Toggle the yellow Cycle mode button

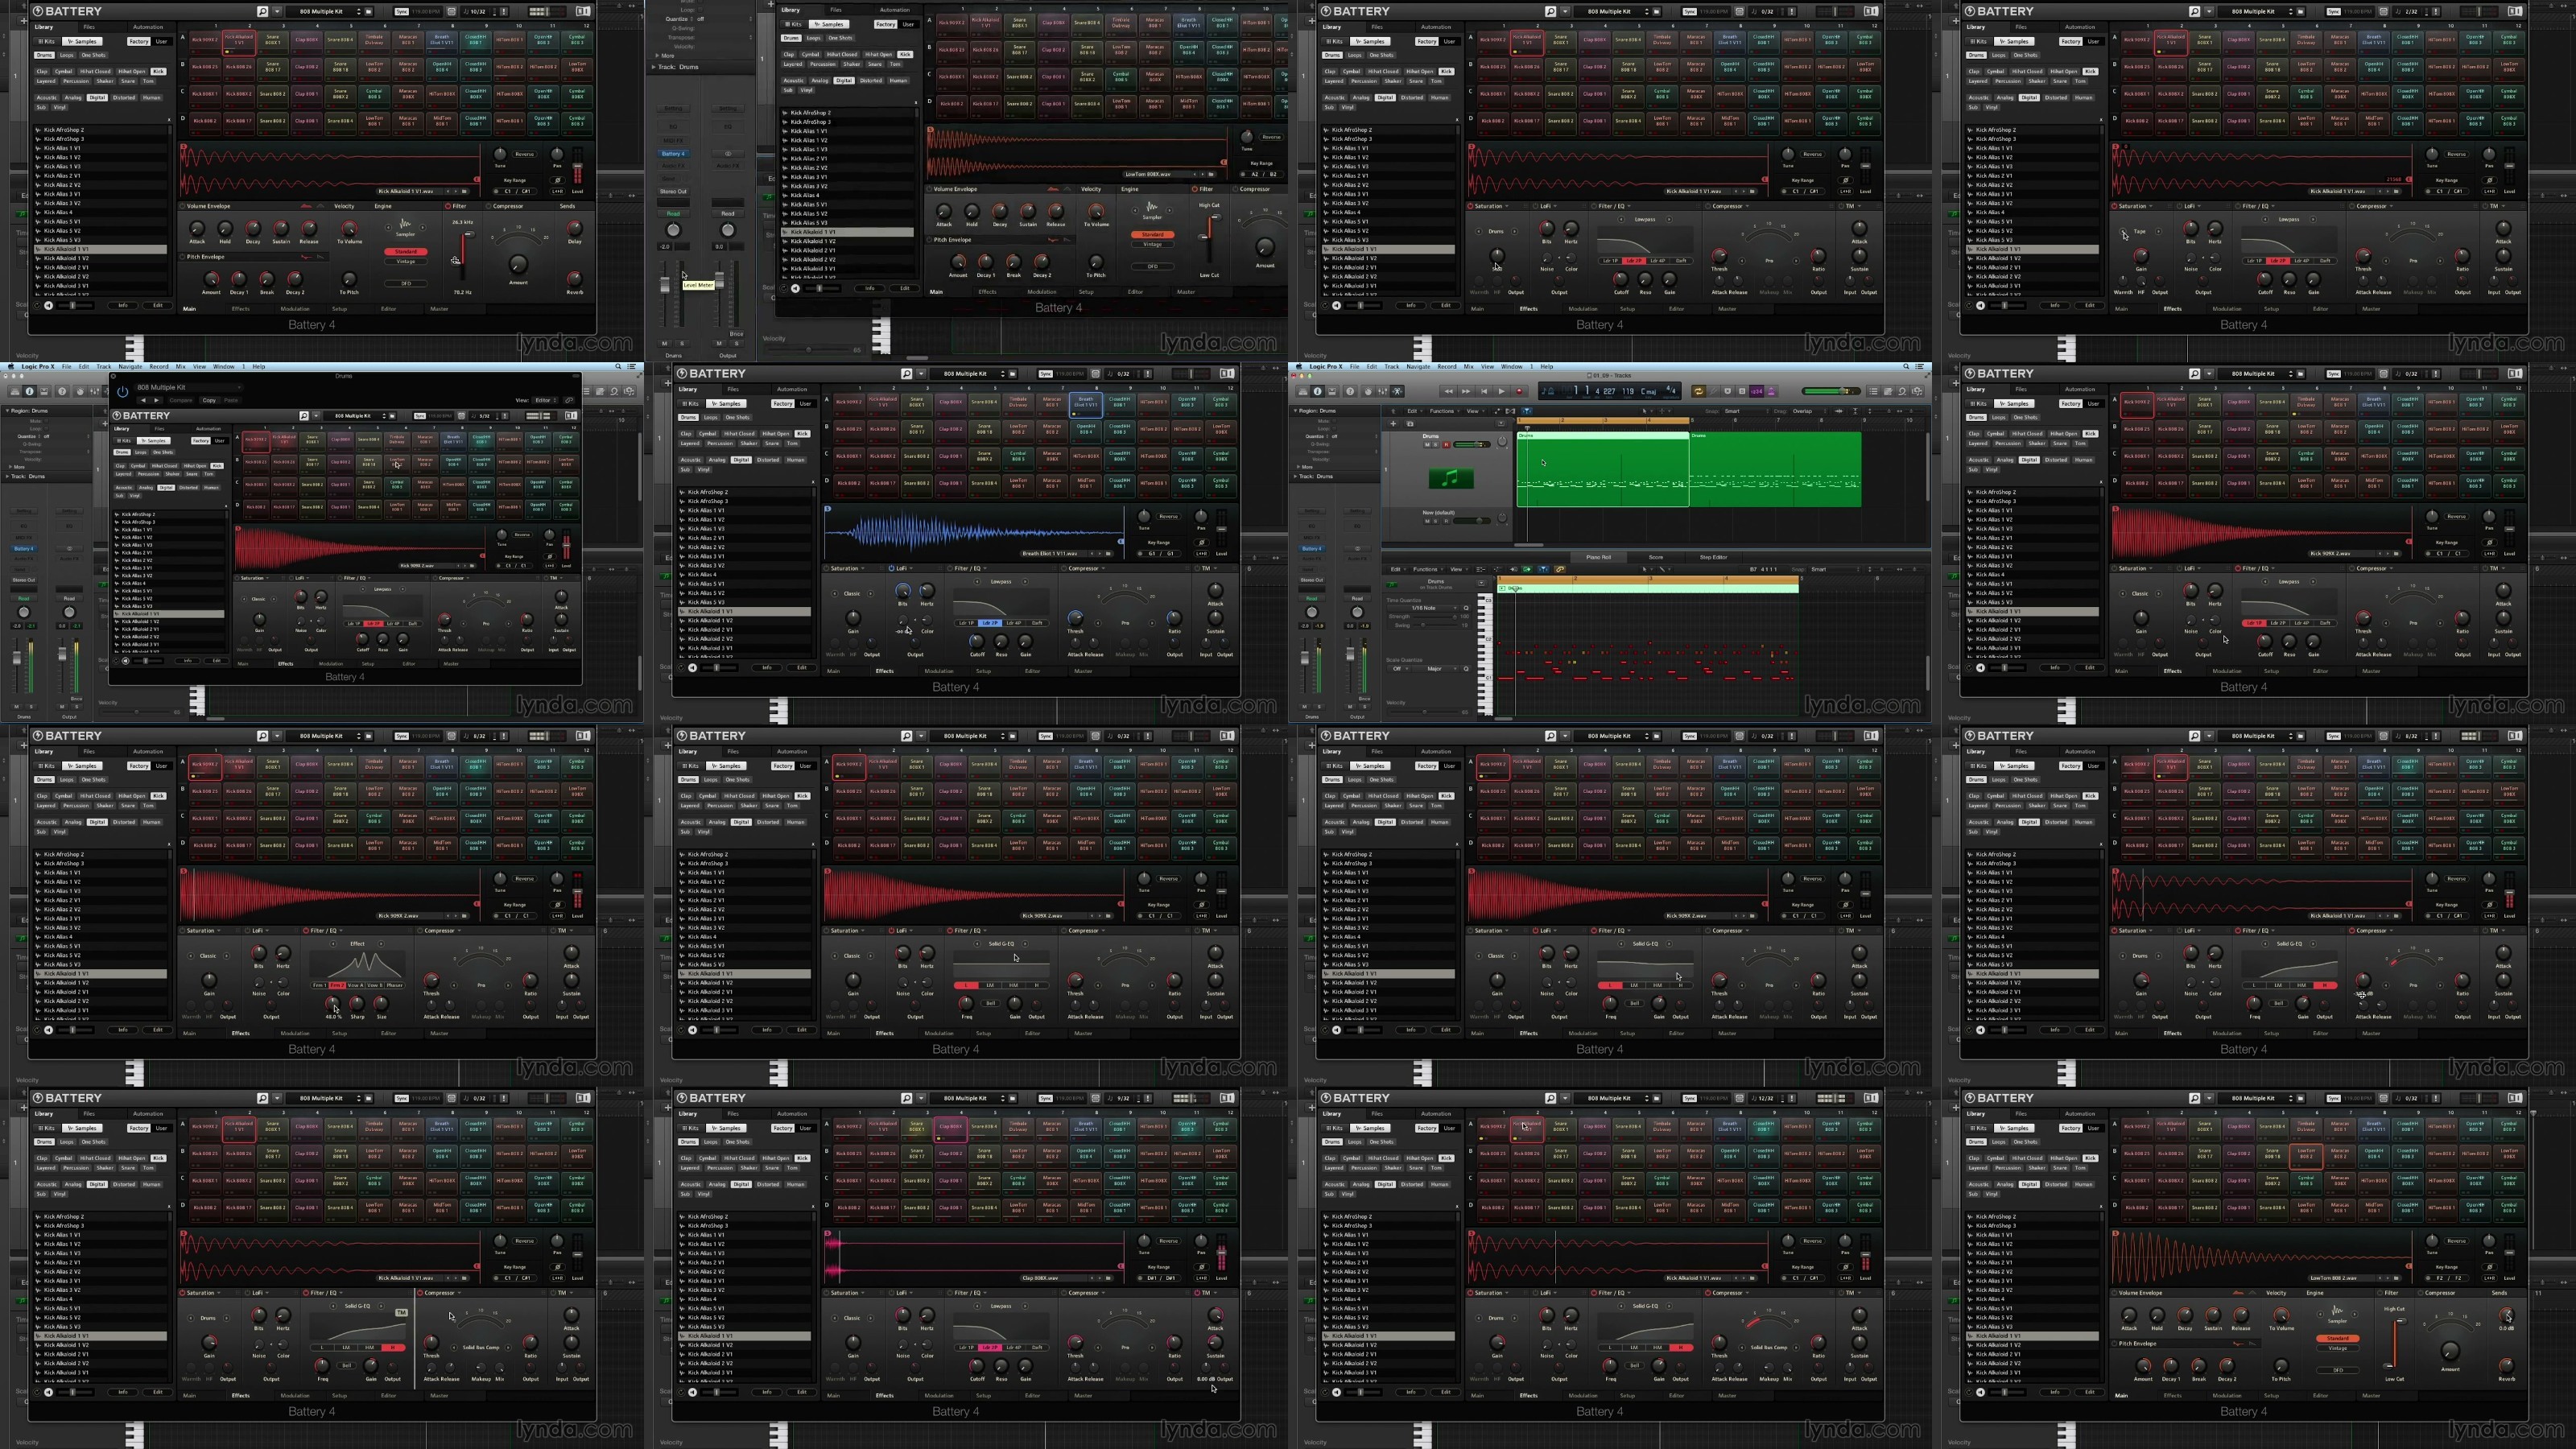pos(1699,391)
